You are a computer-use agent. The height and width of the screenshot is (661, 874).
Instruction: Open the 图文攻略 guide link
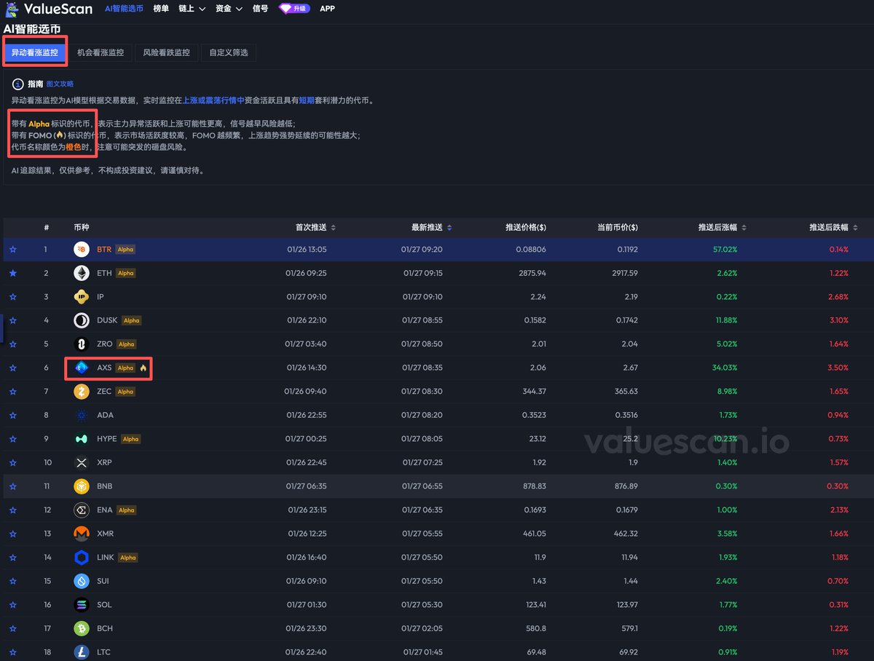pyautogui.click(x=60, y=84)
